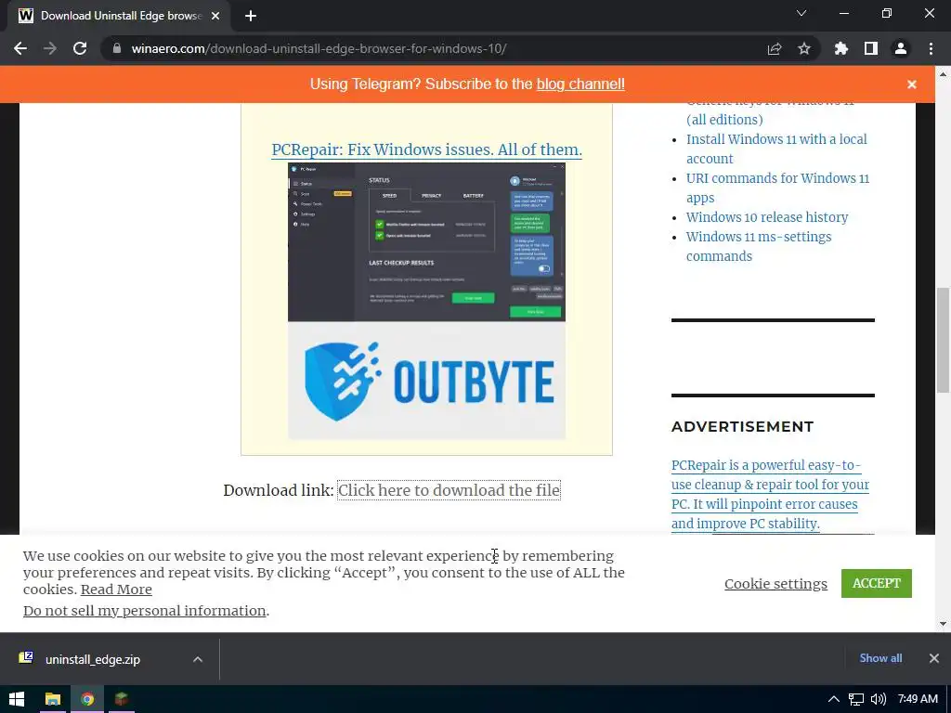Open the volume control tray icon
This screenshot has height=713, width=951.
879,699
